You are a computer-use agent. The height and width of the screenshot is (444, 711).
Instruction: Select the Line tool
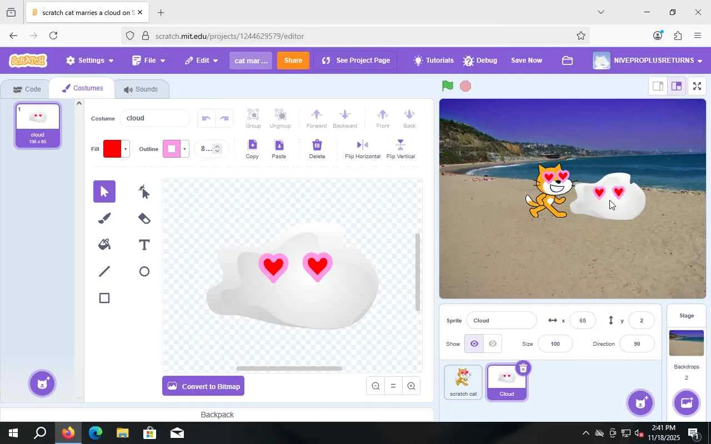[x=104, y=271]
